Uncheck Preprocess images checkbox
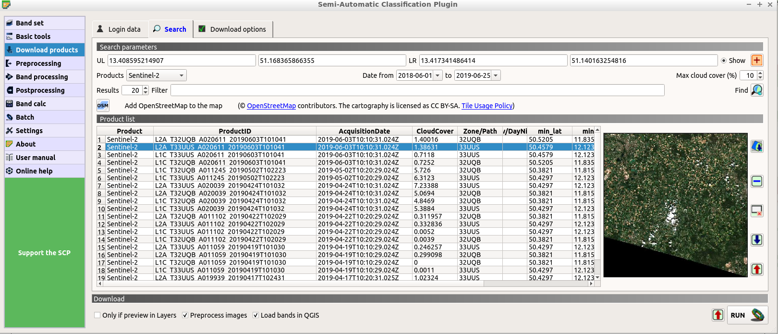This screenshot has height=334, width=778. (185, 315)
